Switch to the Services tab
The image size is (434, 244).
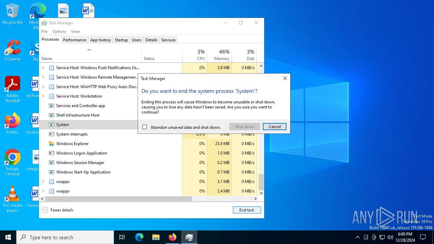169,40
